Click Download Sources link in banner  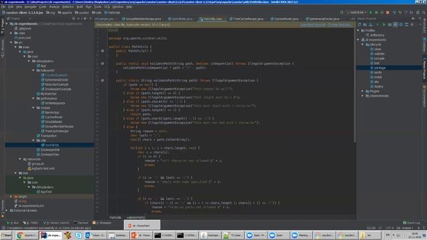[x=313, y=25]
